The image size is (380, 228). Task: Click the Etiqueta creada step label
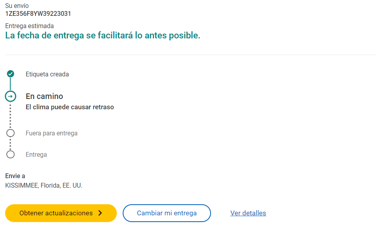[x=47, y=74]
